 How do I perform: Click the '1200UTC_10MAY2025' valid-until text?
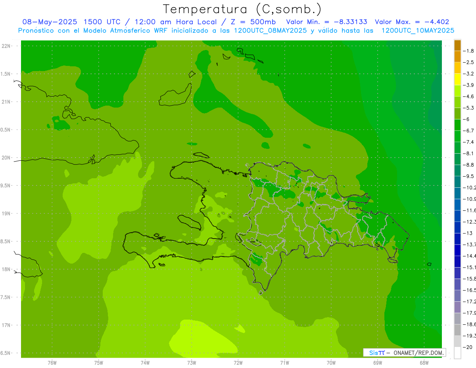click(418, 31)
